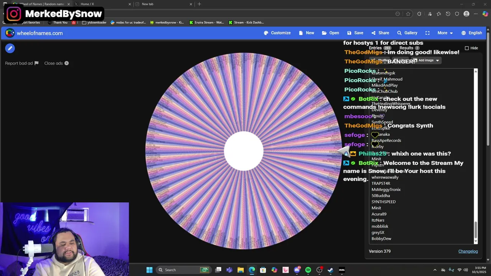Screen dimensions: 491x276
Task: Open the browser settings ellipsis menu
Action: 476,14
